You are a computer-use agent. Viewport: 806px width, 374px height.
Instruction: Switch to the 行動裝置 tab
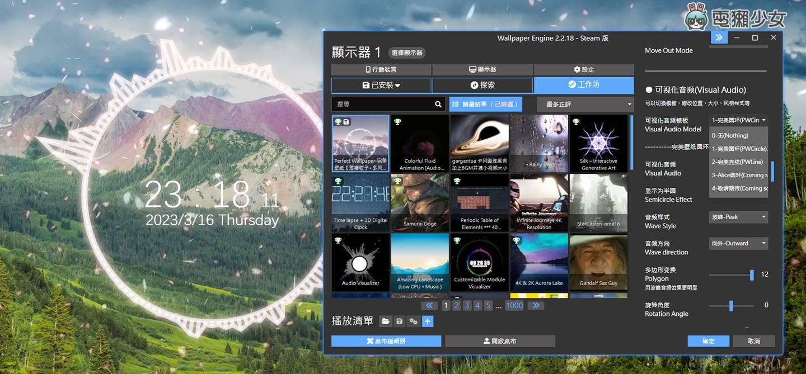tap(381, 69)
